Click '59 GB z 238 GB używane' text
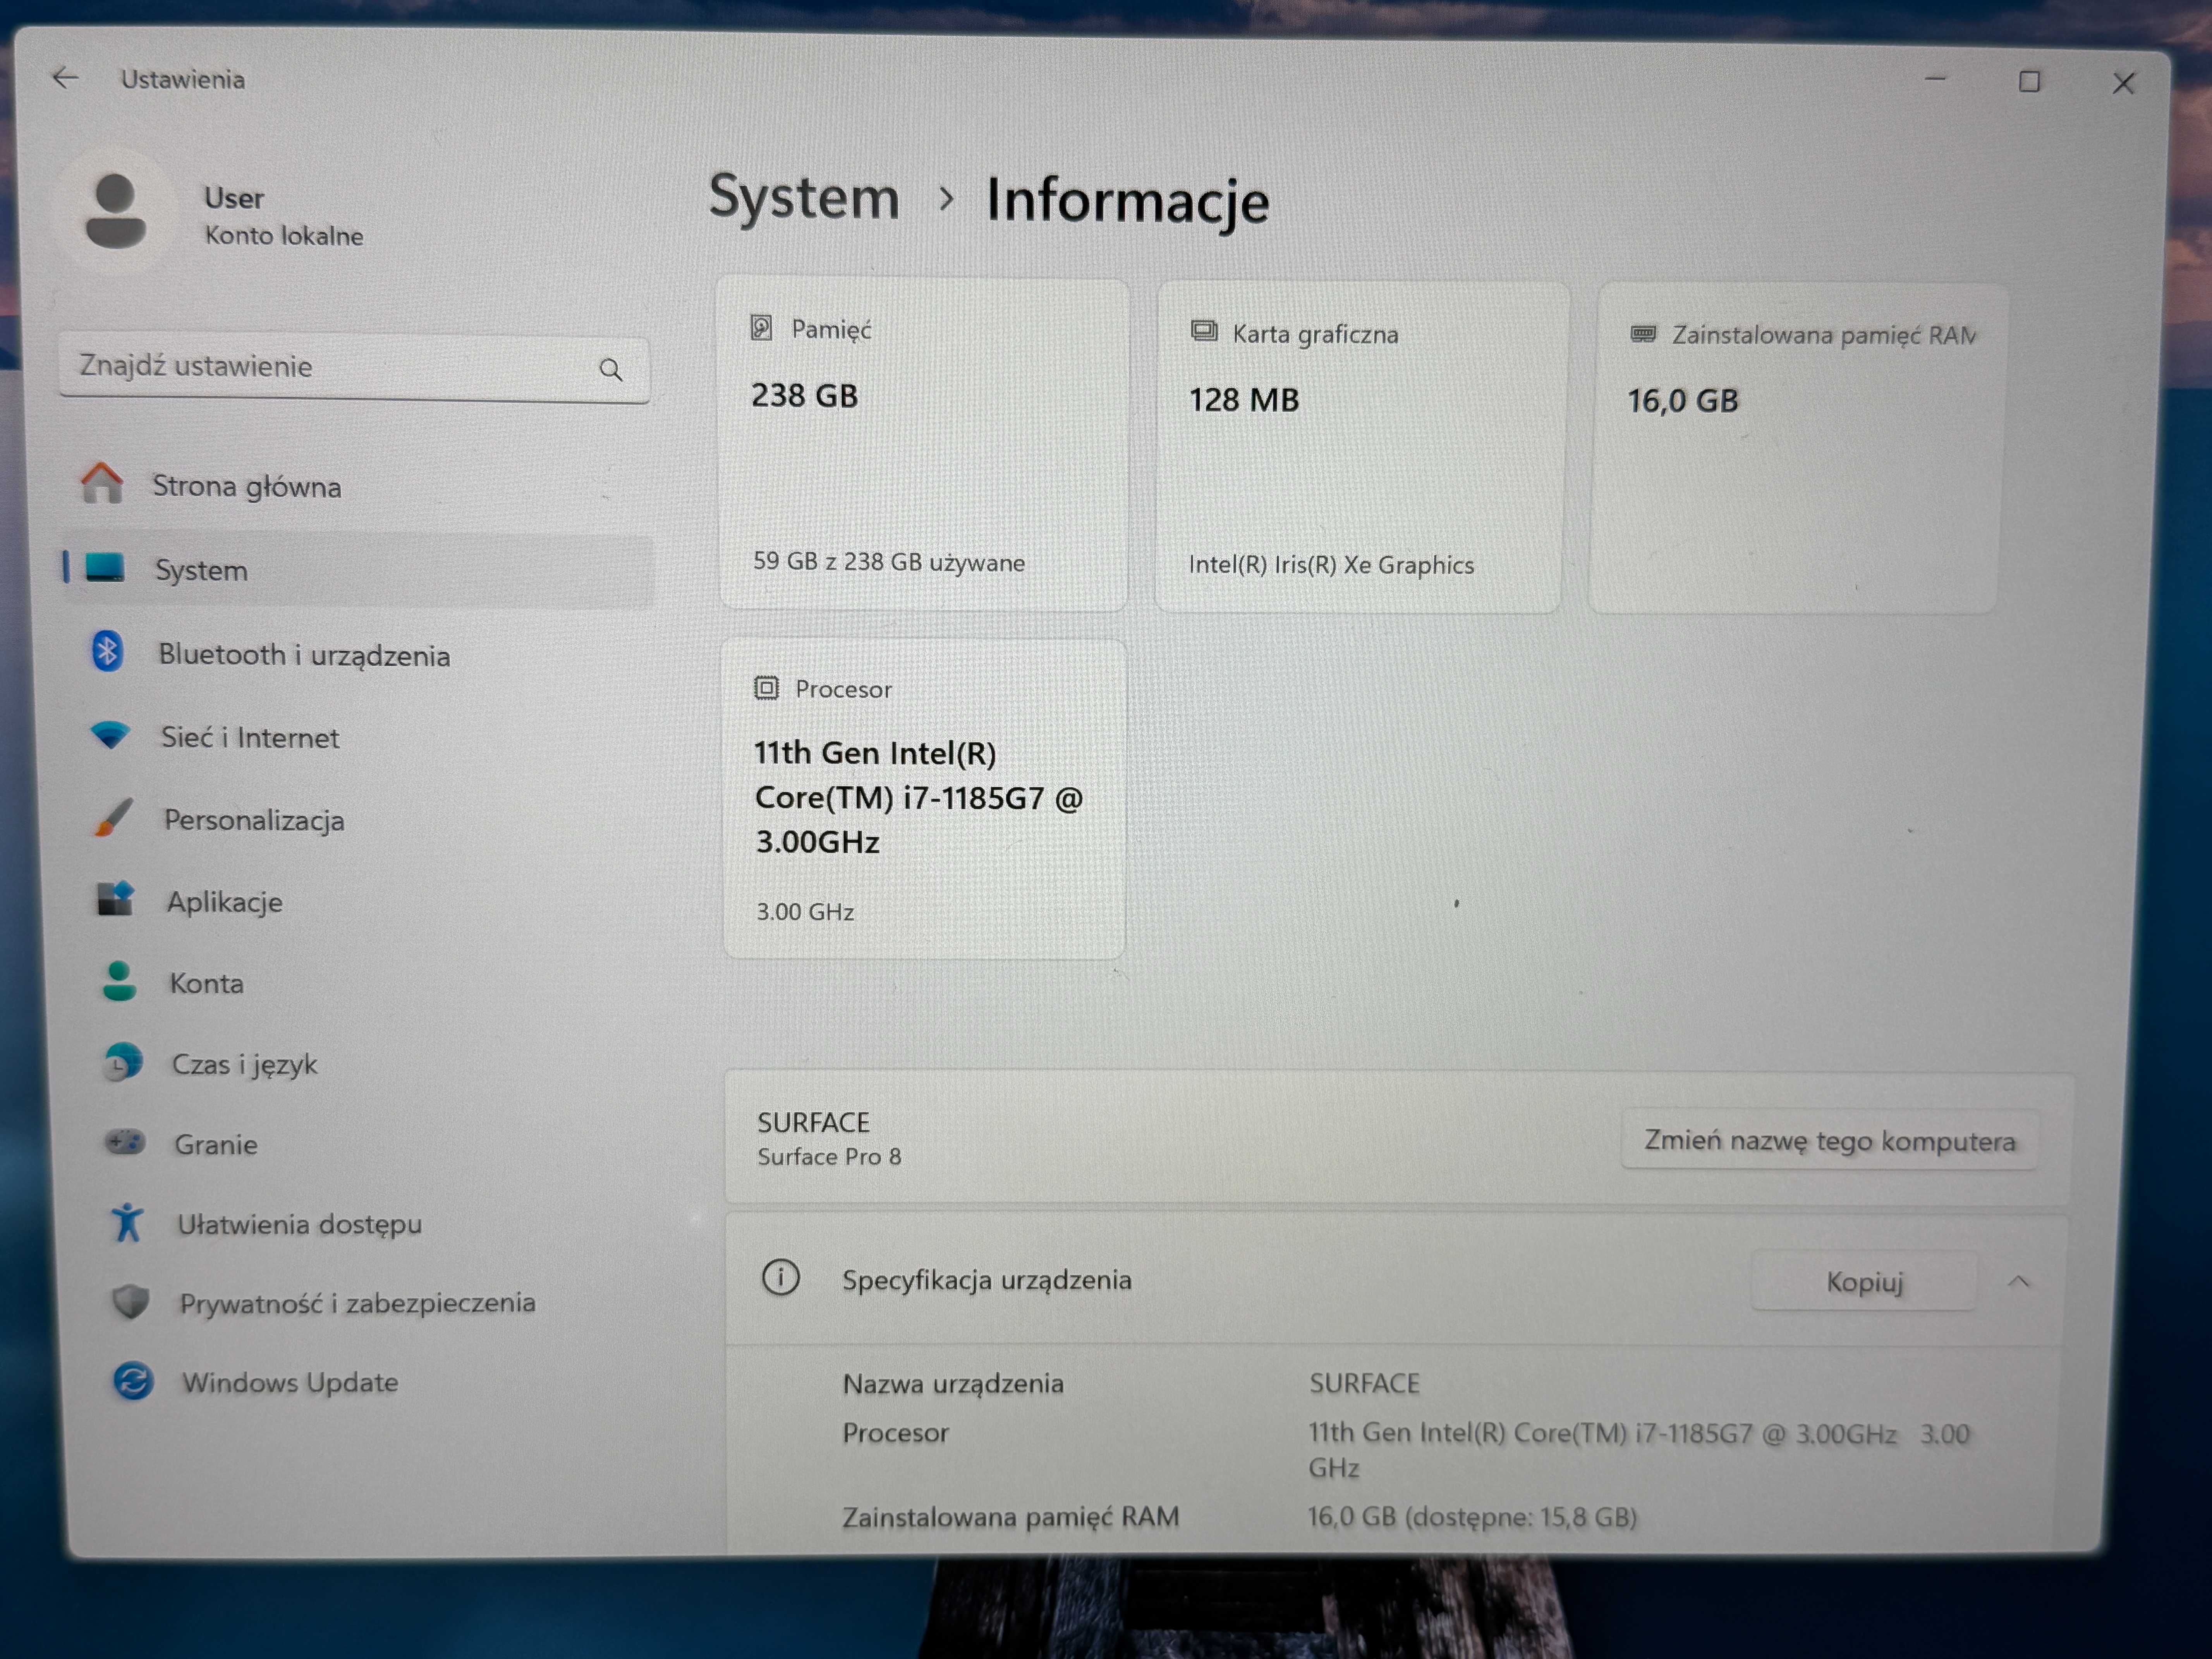The image size is (2212, 1659). click(889, 562)
